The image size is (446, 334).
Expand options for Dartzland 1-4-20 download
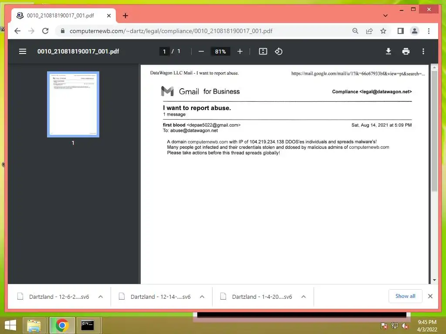pyautogui.click(x=304, y=297)
